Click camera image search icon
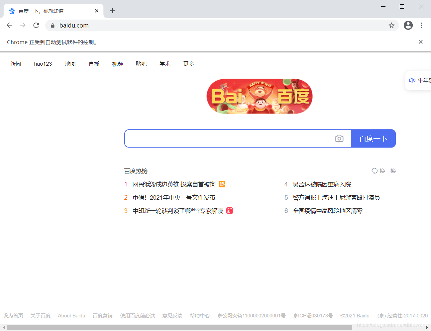431x331 pixels. (x=339, y=138)
